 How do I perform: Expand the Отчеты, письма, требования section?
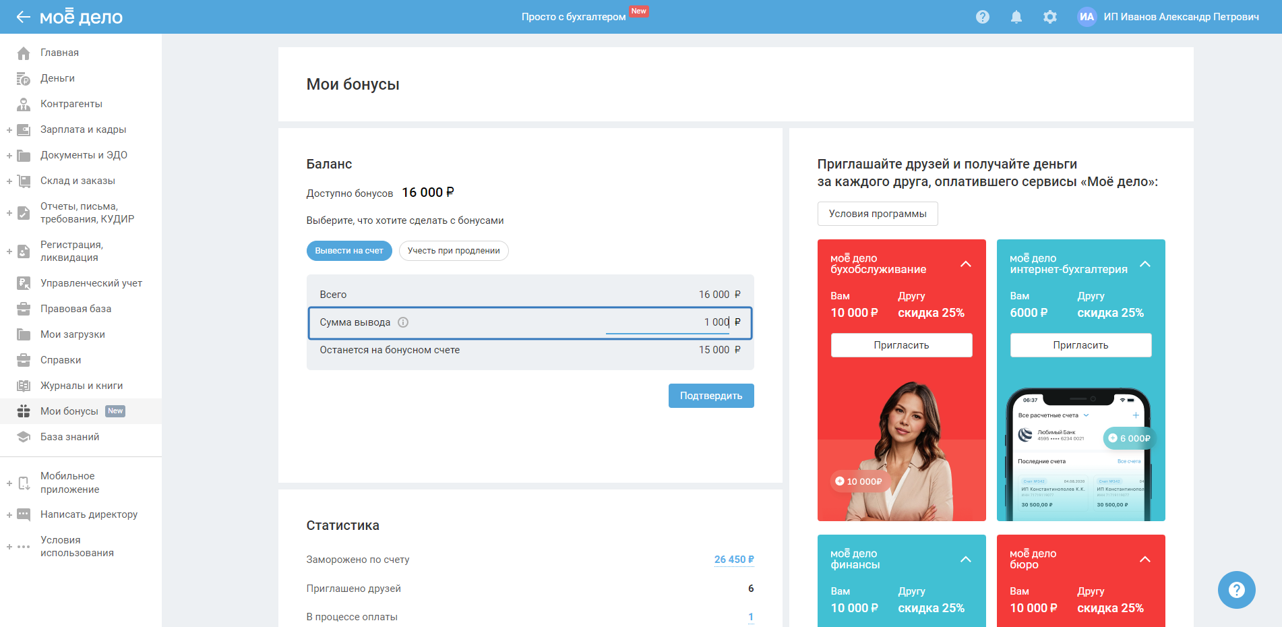(x=9, y=213)
